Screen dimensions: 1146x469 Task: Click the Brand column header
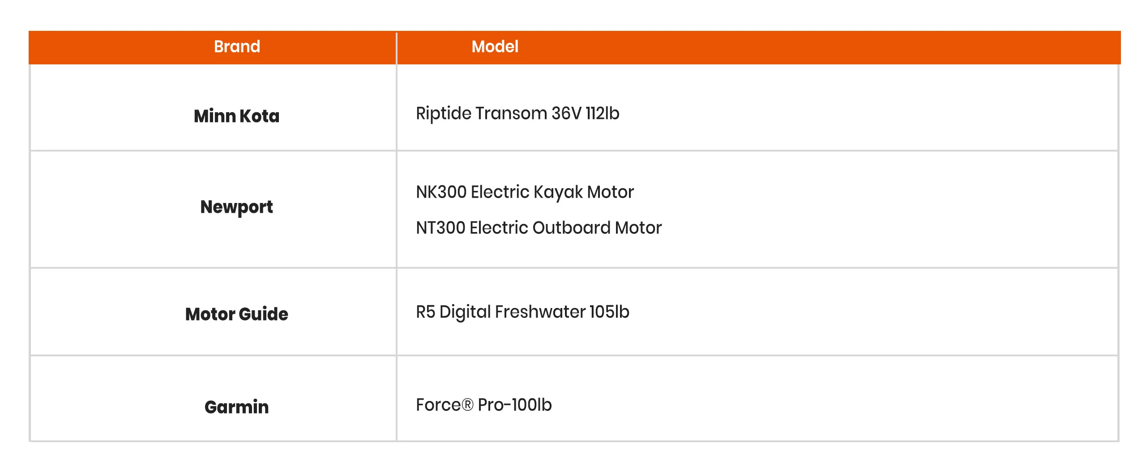[237, 46]
